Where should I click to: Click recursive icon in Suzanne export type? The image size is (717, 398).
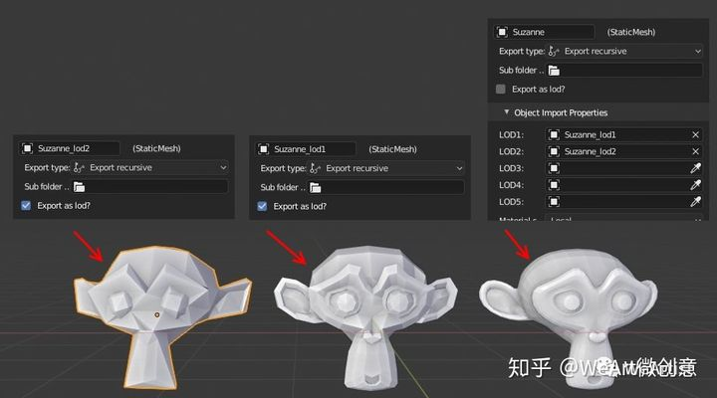point(554,51)
